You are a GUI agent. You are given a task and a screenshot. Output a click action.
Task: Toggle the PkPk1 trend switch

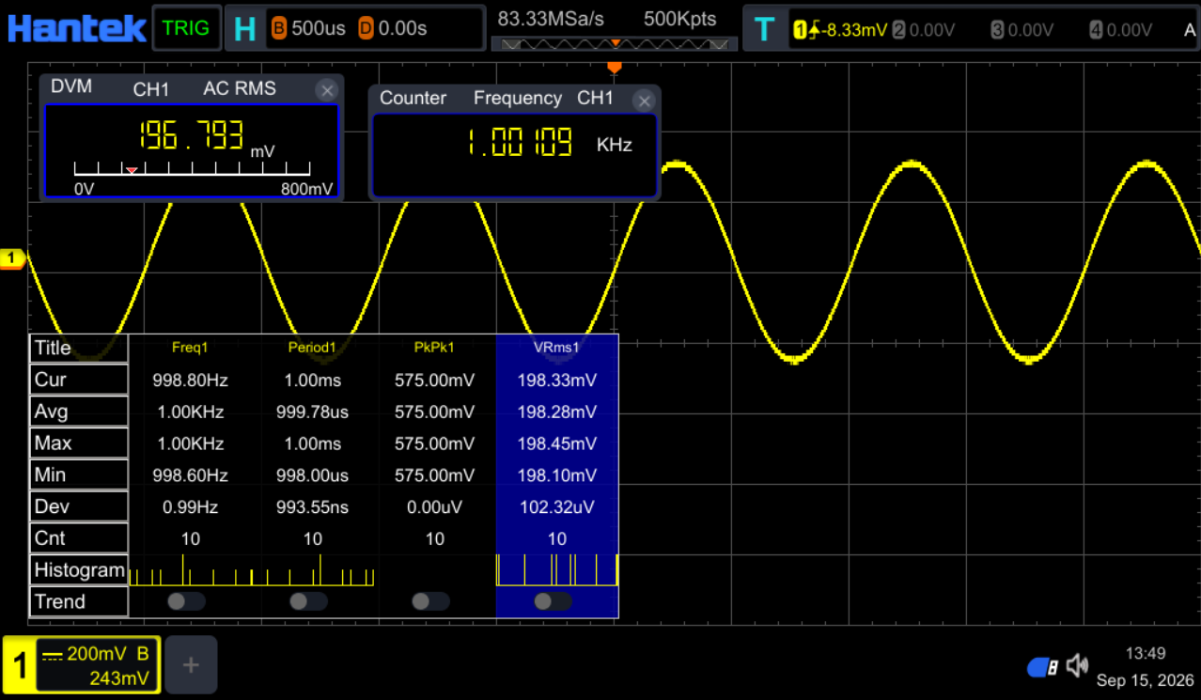click(x=430, y=601)
